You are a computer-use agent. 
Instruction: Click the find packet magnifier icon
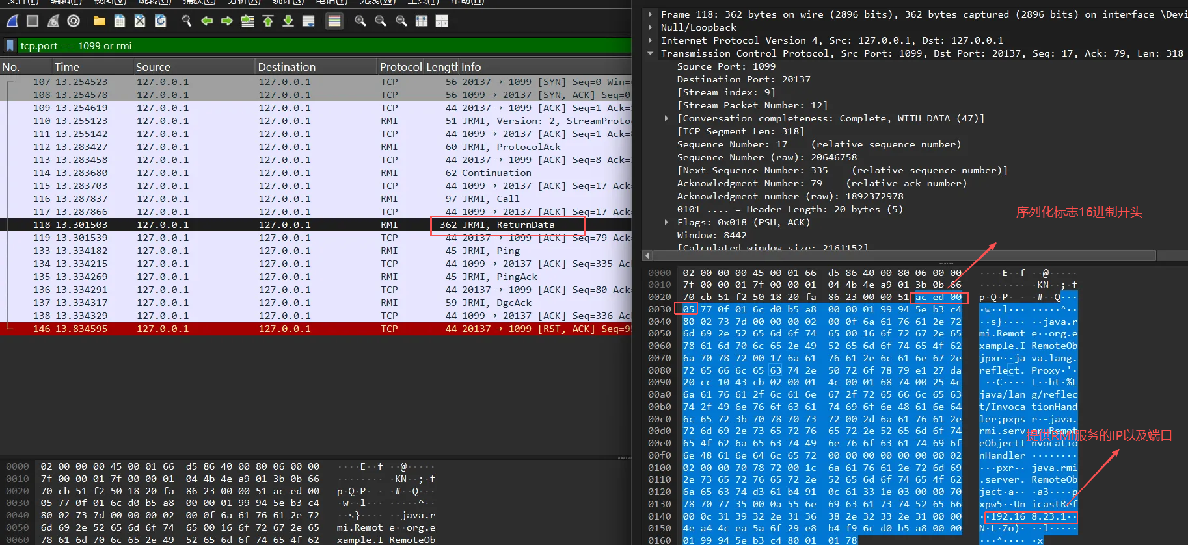coord(187,21)
